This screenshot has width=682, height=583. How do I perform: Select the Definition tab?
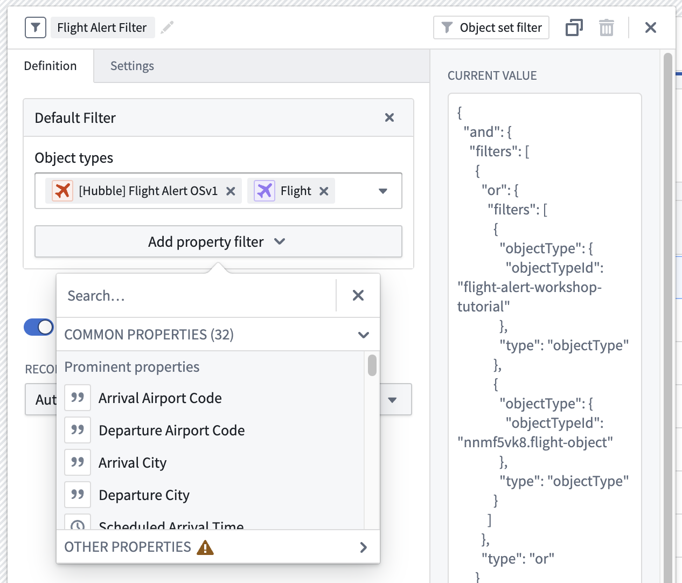tap(50, 65)
